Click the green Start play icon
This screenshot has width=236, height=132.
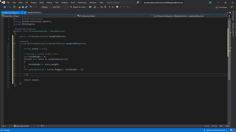click(x=71, y=7)
